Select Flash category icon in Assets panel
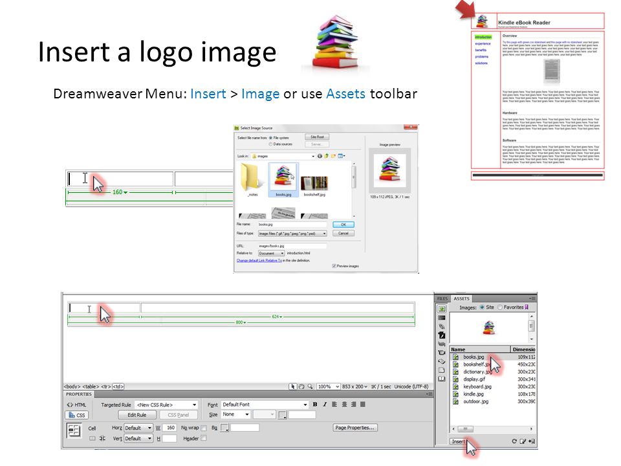This screenshot has width=621, height=466. 442,335
